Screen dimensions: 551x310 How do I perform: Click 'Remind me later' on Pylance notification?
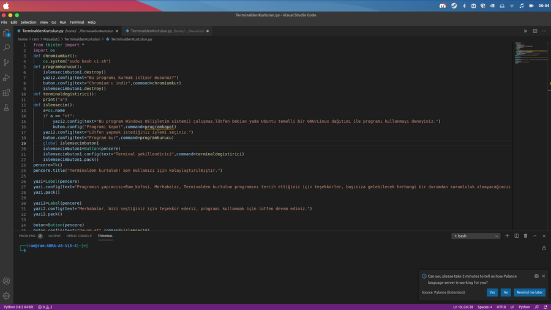pos(529,292)
